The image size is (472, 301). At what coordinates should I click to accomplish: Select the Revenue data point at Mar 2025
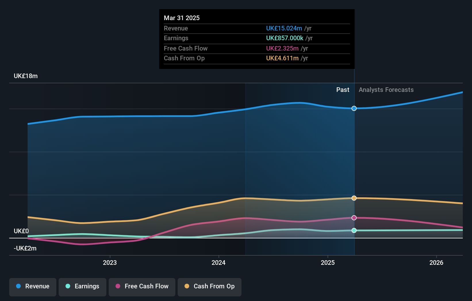click(354, 108)
